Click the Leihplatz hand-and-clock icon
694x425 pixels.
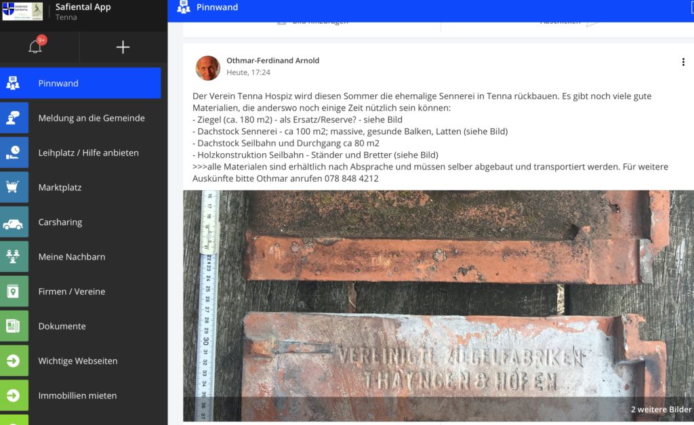click(x=14, y=153)
